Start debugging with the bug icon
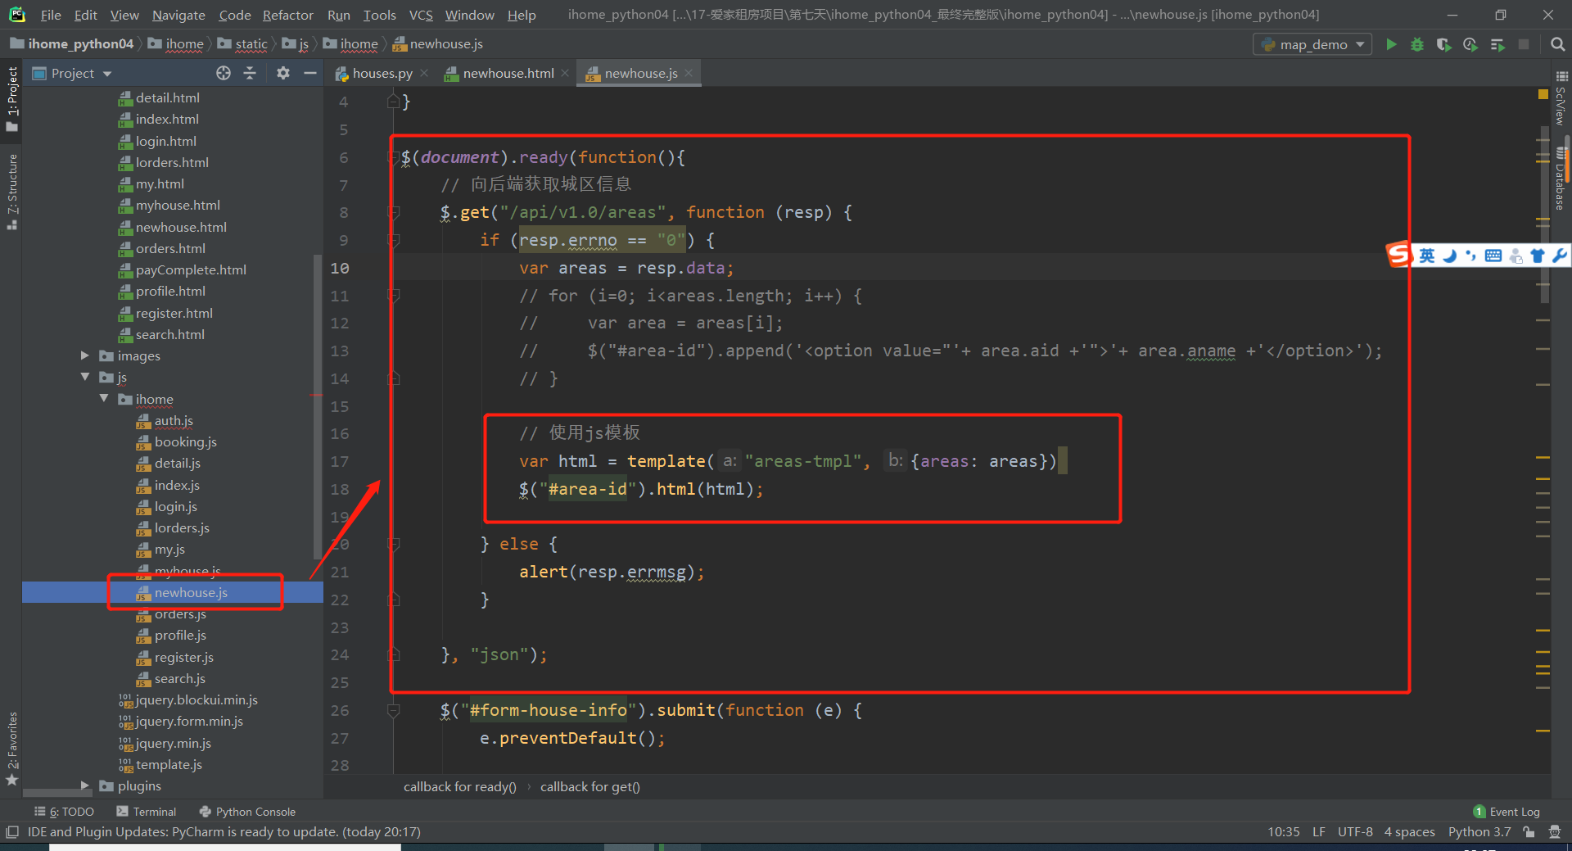Viewport: 1572px width, 851px height. pos(1417,44)
